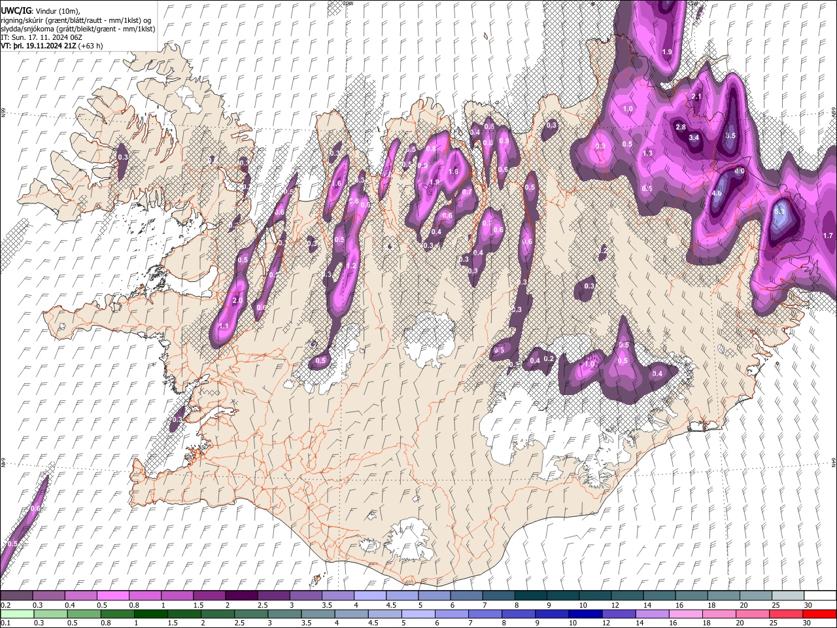This screenshot has width=837, height=628.
Task: Click the crimson 25–30 rain legend swatch
Action: [786, 614]
